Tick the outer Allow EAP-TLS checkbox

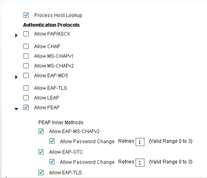tap(26, 88)
